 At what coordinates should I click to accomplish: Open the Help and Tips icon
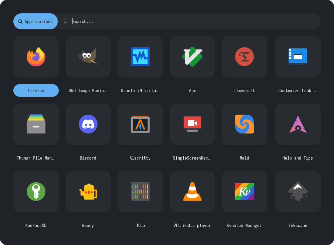[298, 124]
